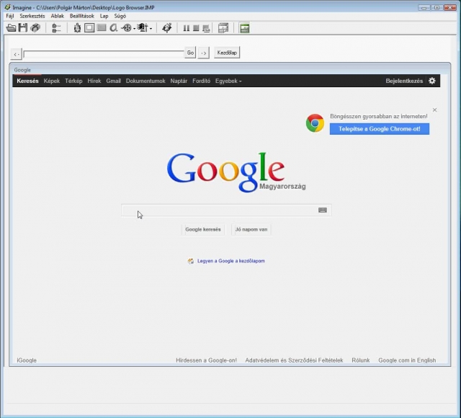Open Adatvédelem és Szerződési Feltételek link
The width and height of the screenshot is (461, 418).
(x=294, y=360)
